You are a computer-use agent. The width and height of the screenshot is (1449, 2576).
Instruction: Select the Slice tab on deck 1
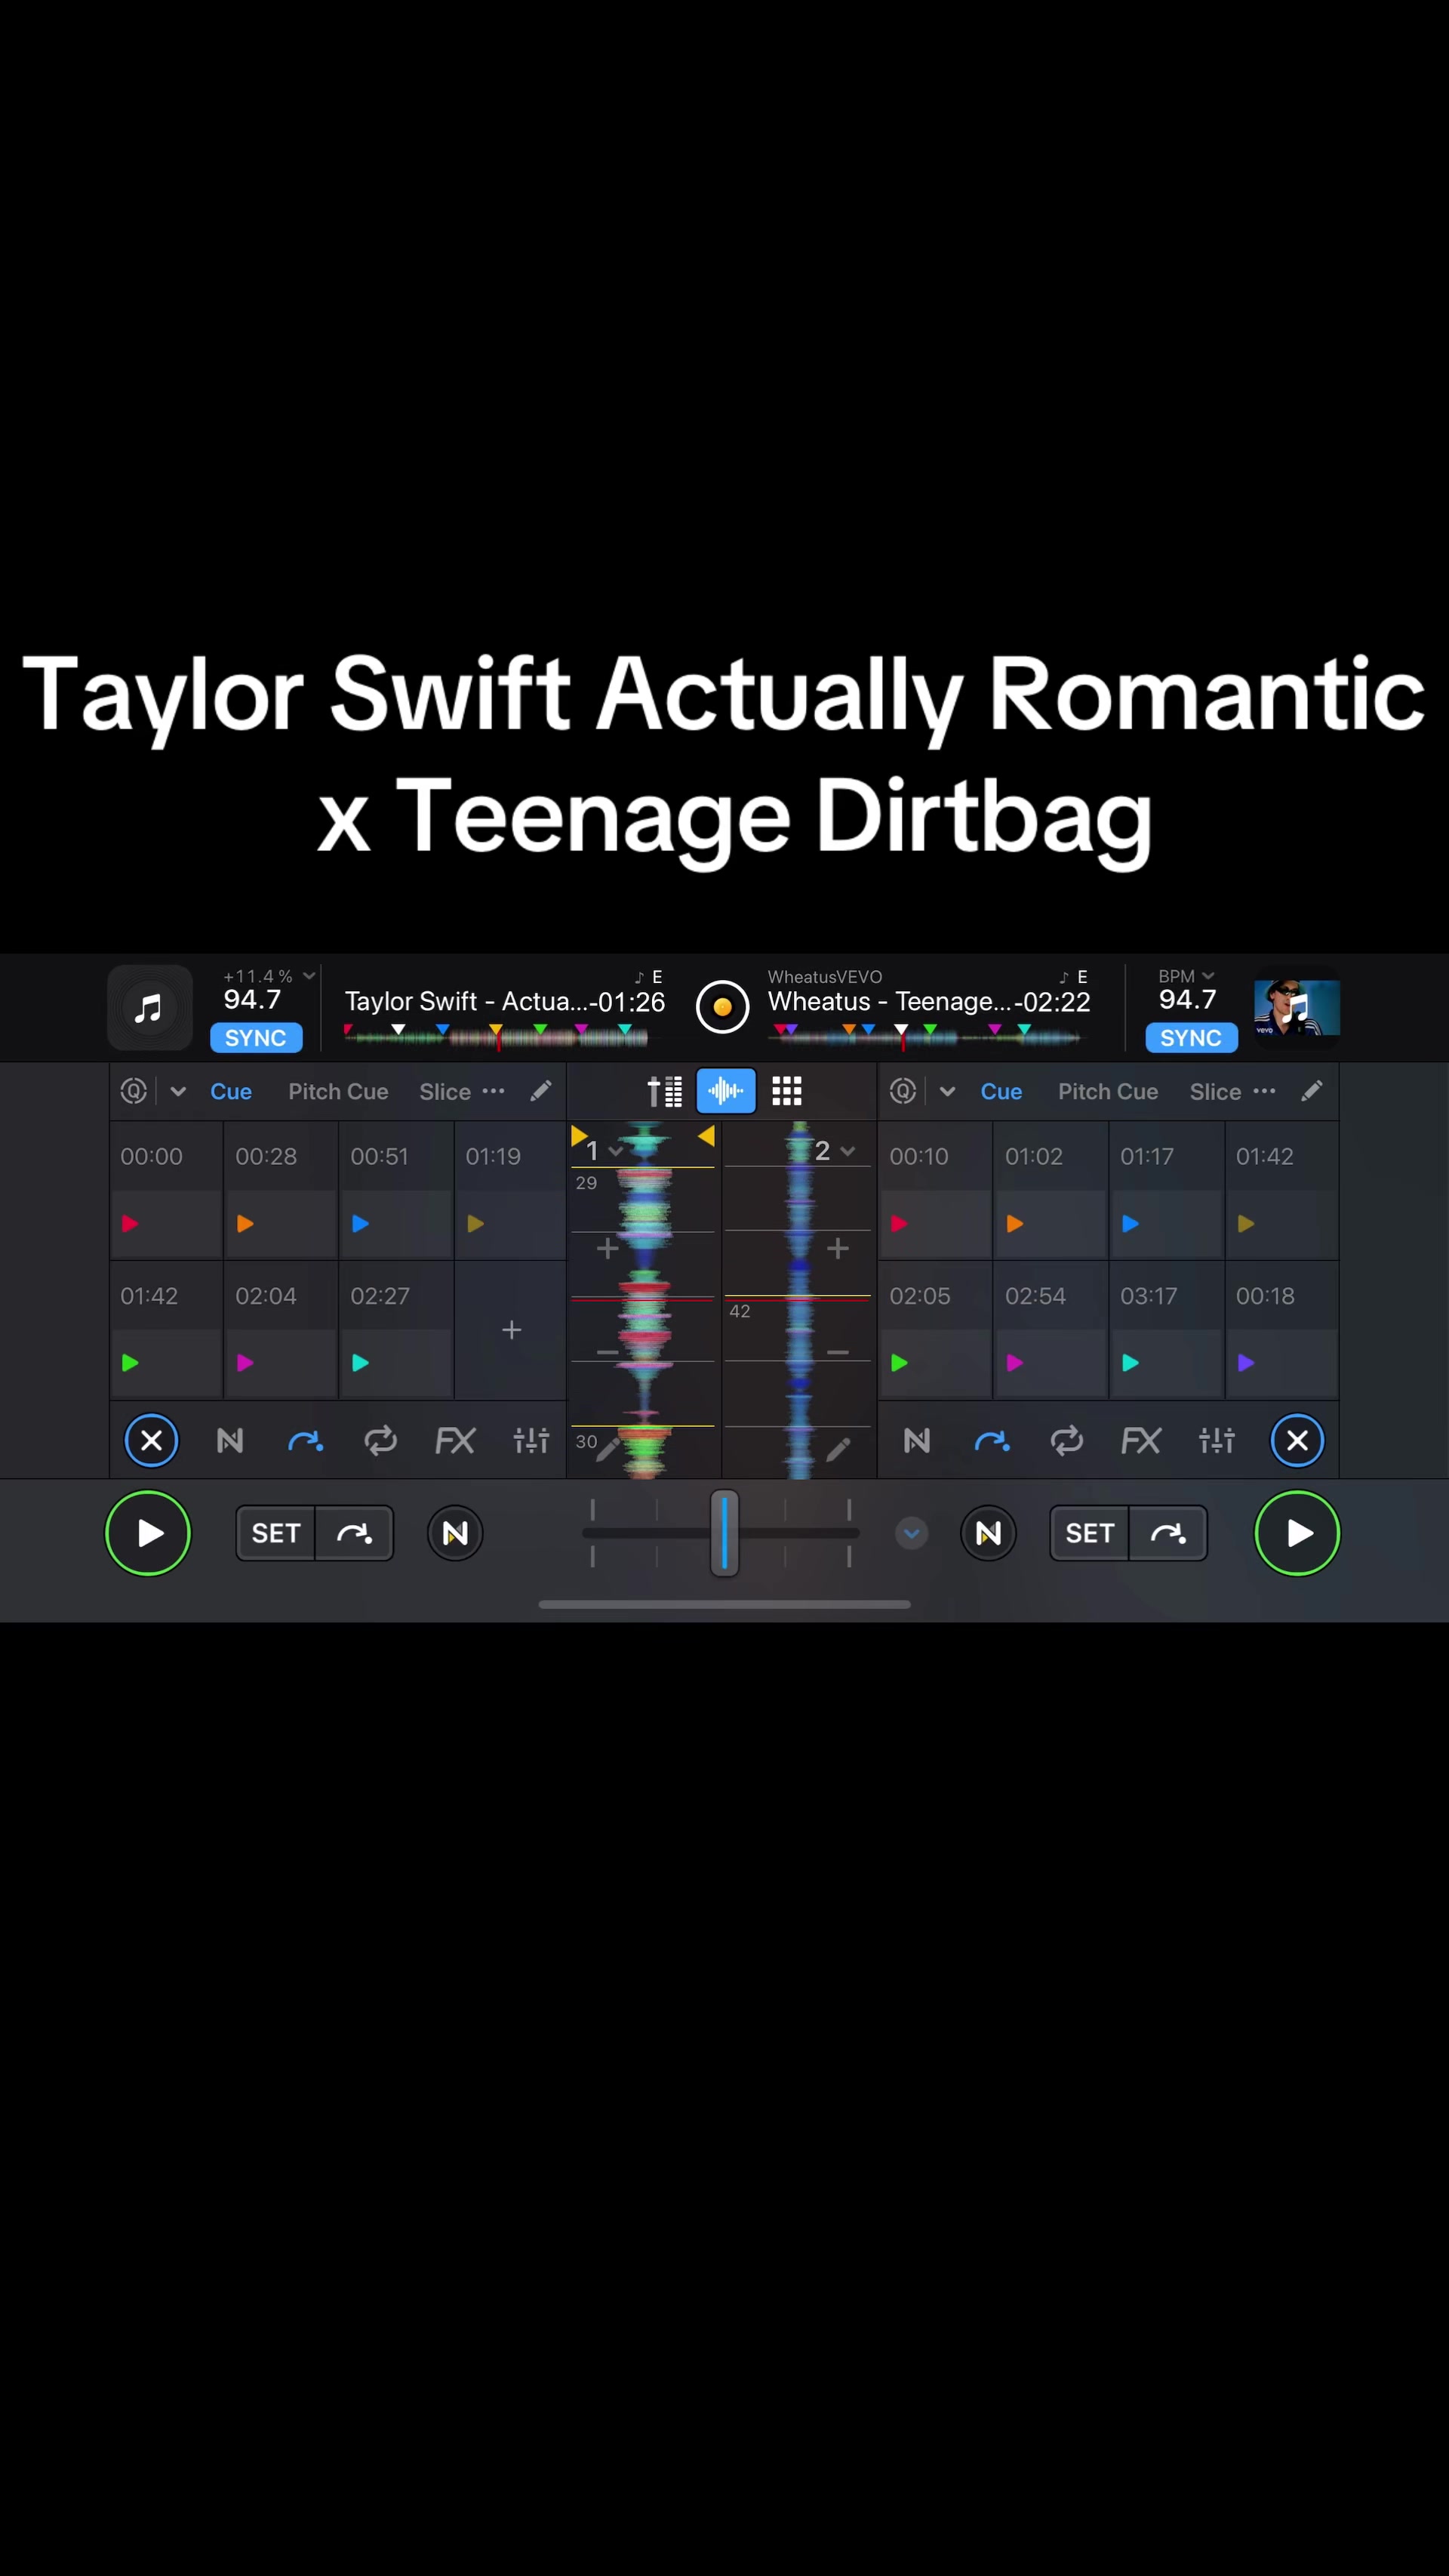445,1091
